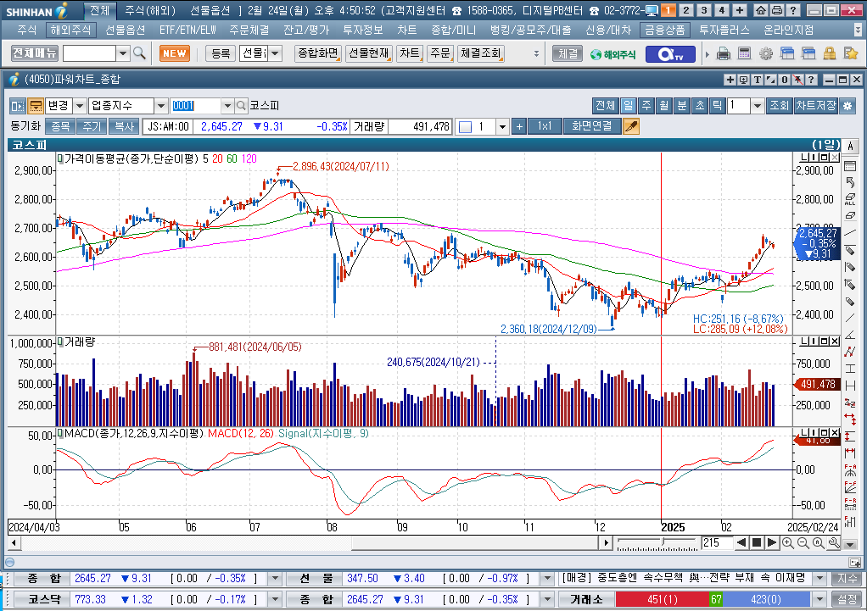Click the 전체메뉴 search input field
This screenshot has width=867, height=611.
click(x=90, y=53)
